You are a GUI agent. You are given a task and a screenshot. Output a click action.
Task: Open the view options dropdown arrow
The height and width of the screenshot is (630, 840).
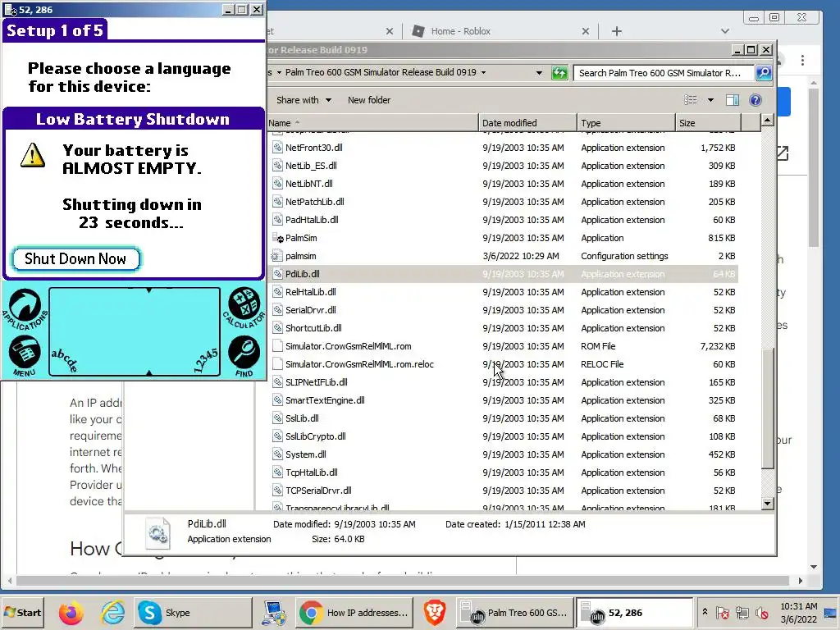(x=710, y=100)
